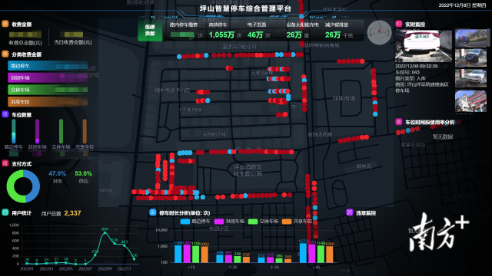Click the 用户统计 section icon

[x=5, y=212]
